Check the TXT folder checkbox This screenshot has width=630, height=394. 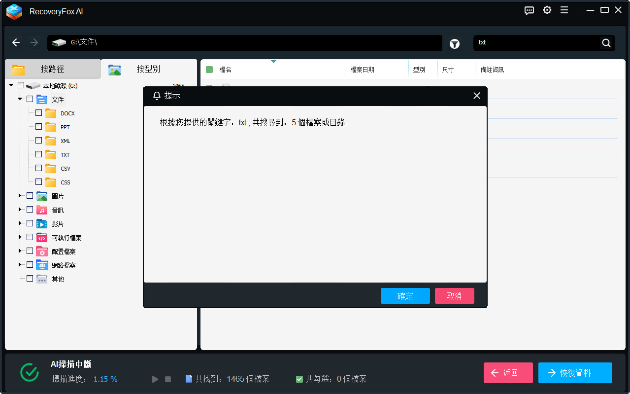38,154
